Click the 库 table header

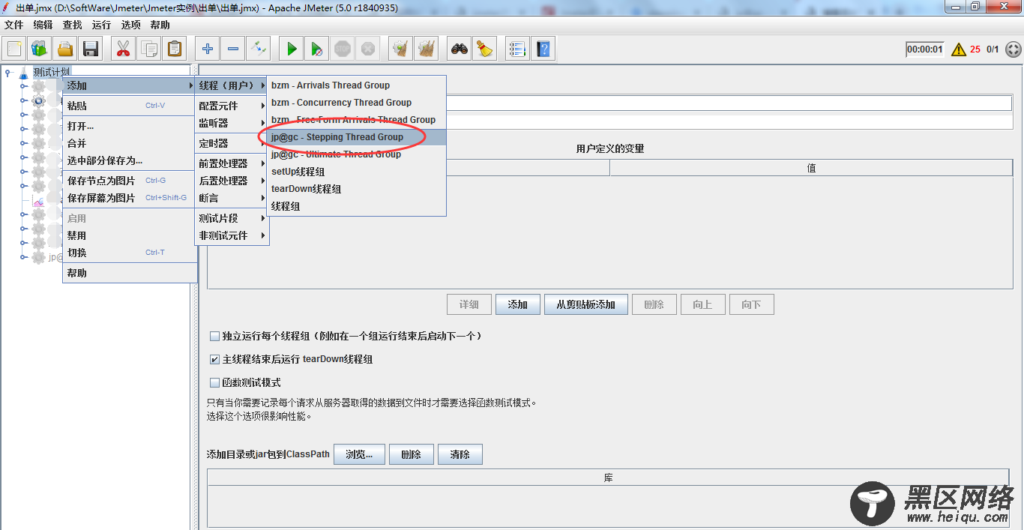click(609, 478)
